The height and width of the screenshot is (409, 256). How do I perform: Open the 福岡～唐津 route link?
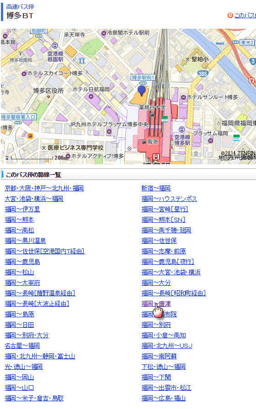[156, 304]
